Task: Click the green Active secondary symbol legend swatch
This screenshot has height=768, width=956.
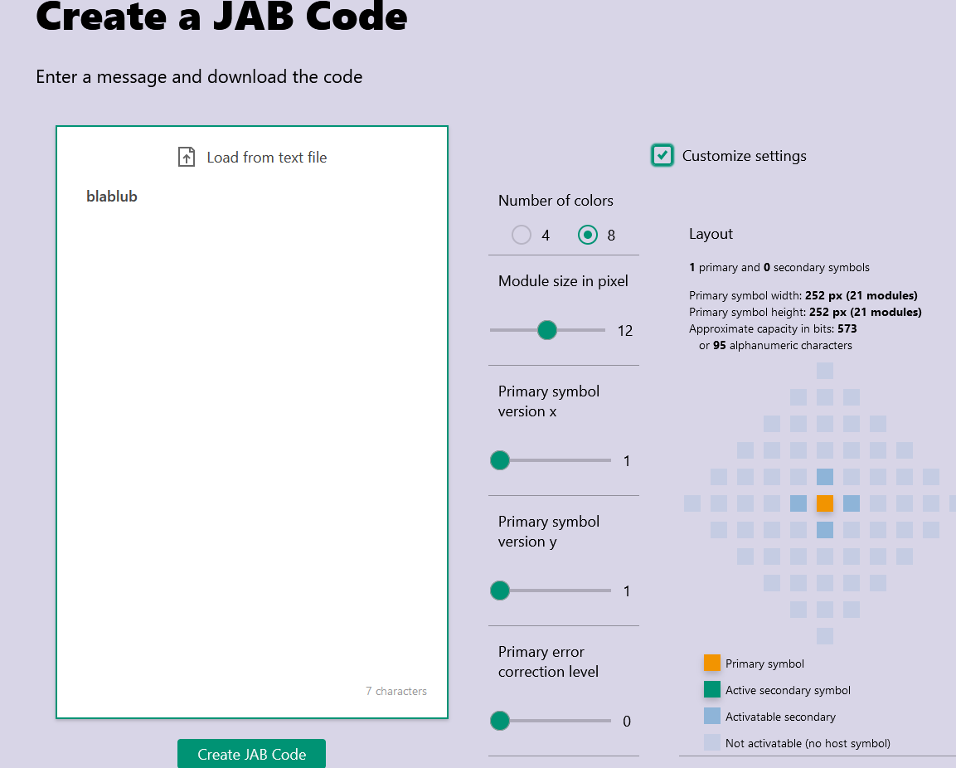Action: tap(712, 689)
